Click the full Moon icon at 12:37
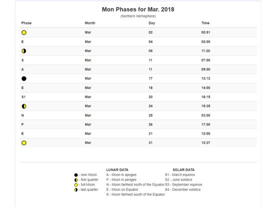 click(x=24, y=143)
